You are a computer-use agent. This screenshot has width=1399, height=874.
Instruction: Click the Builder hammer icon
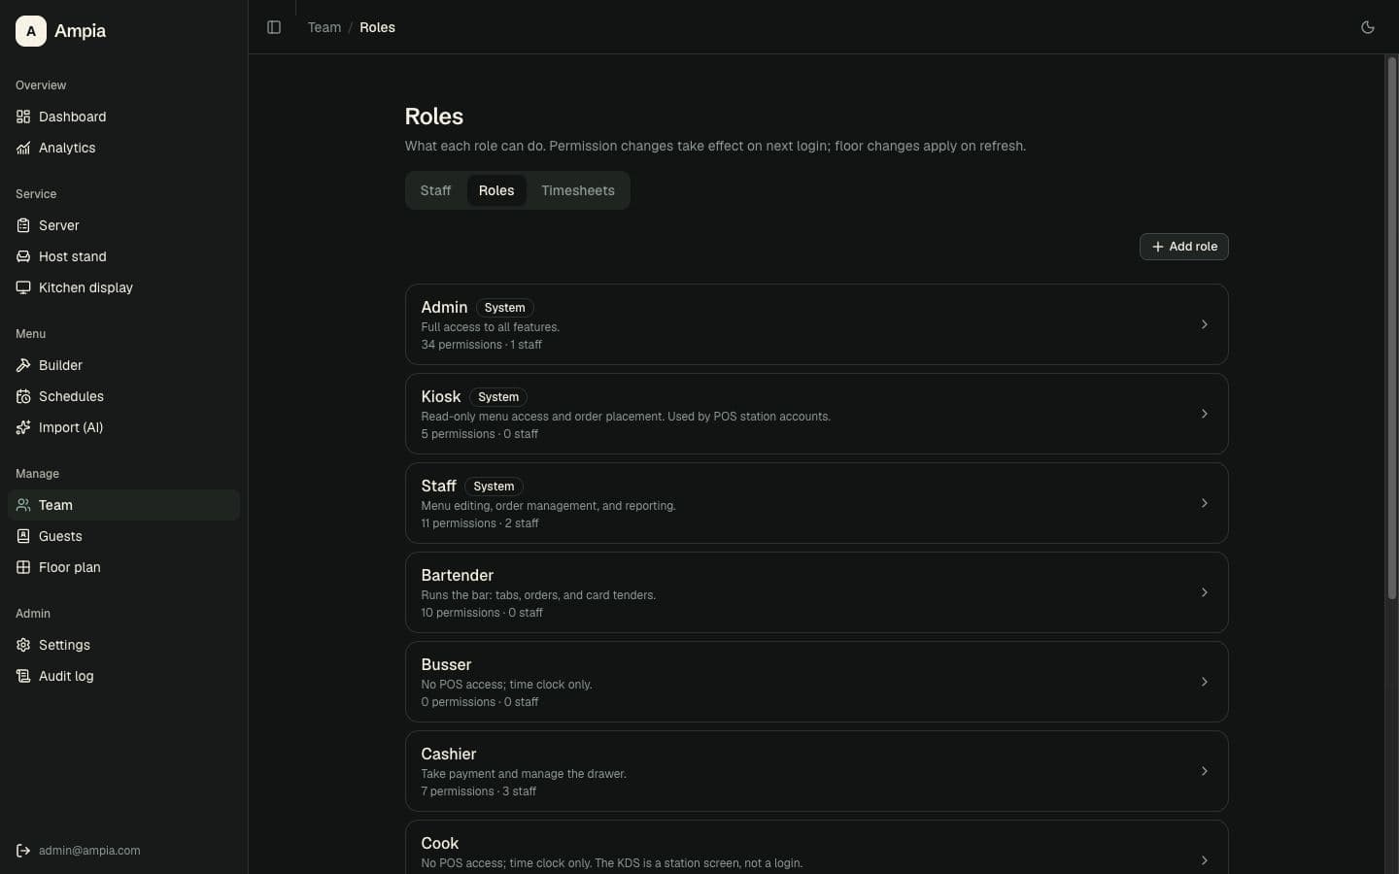click(x=23, y=365)
